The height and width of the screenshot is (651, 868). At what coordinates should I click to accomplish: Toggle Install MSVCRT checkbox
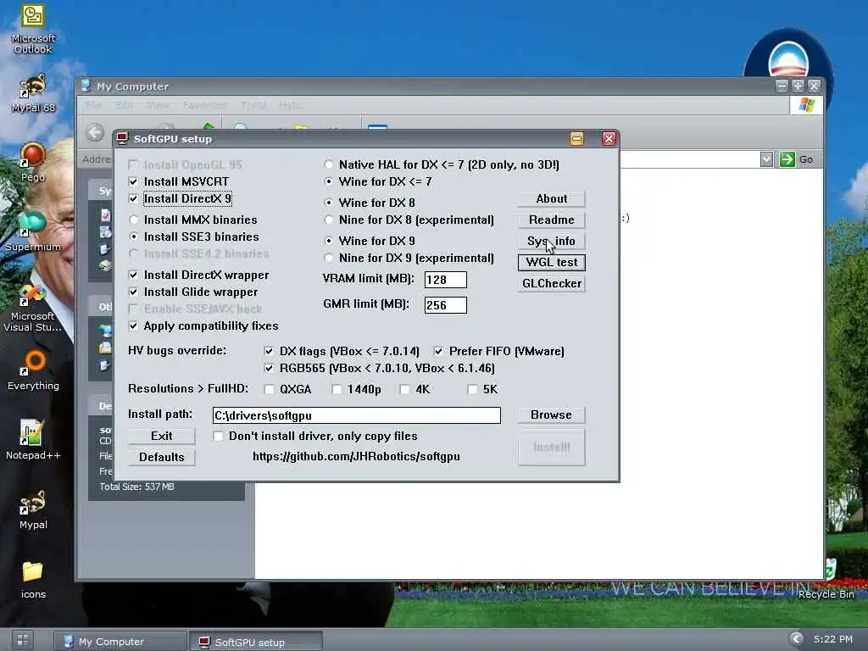[x=133, y=181]
